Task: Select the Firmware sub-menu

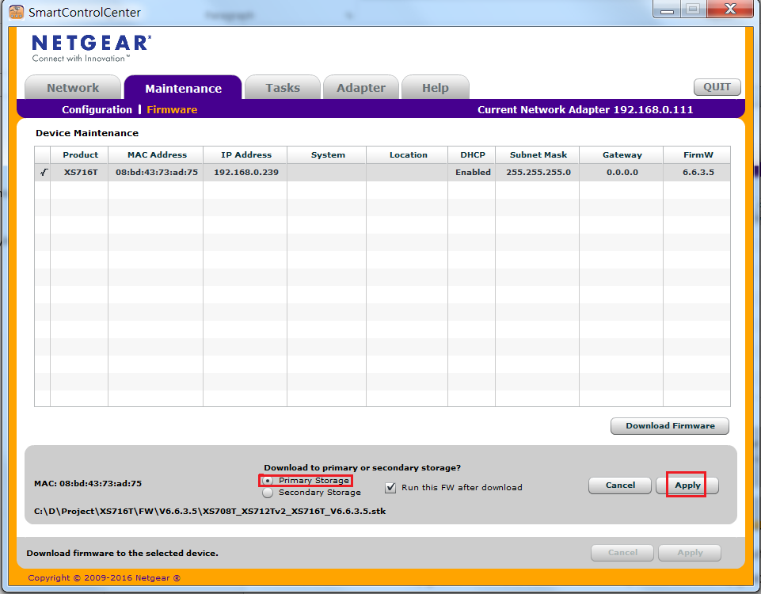Action: (172, 109)
